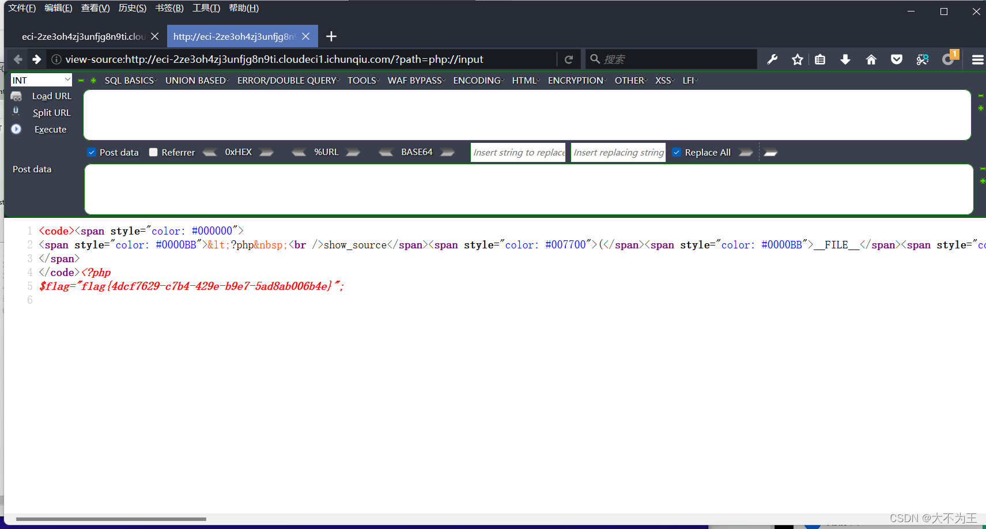The image size is (986, 529).
Task: Click inside the Post data text area
Action: click(x=529, y=190)
